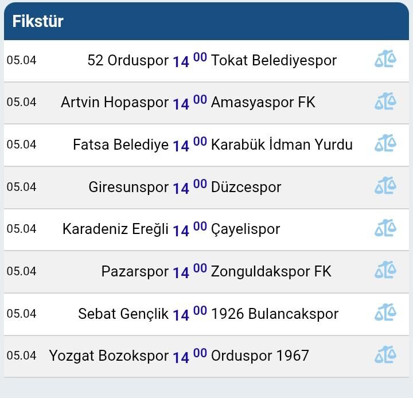Select Karabük İdman Yurdu team name
The height and width of the screenshot is (398, 413).
[282, 145]
